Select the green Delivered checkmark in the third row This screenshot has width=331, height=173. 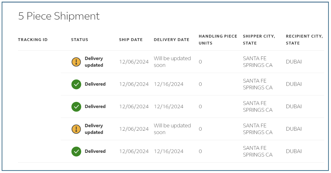pyautogui.click(x=76, y=107)
